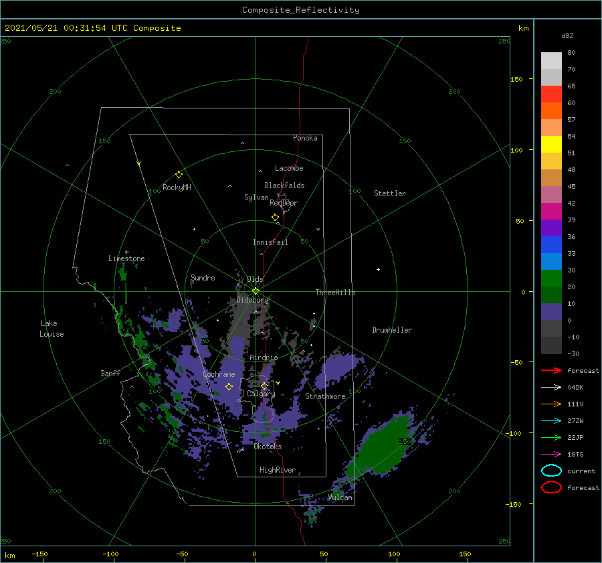
Task: Click the magenta 18TS arrow icon
Action: click(x=551, y=455)
